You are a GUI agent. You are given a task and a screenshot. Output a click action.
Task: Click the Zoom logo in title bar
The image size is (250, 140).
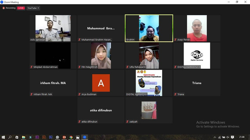point(2,2)
